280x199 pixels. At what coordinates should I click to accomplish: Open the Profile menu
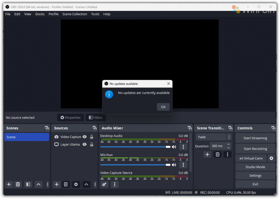coord(54,14)
